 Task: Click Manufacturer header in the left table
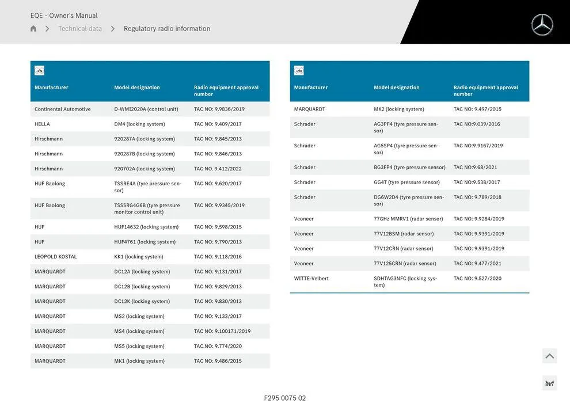[51, 88]
